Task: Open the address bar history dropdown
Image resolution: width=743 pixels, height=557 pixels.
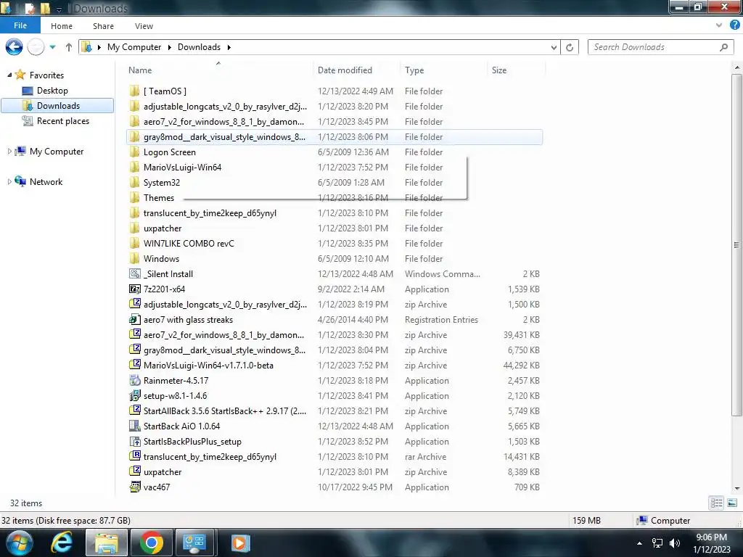Action: [x=554, y=47]
